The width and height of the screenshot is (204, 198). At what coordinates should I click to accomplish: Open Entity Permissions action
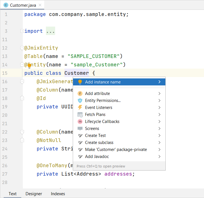[x=119, y=101]
